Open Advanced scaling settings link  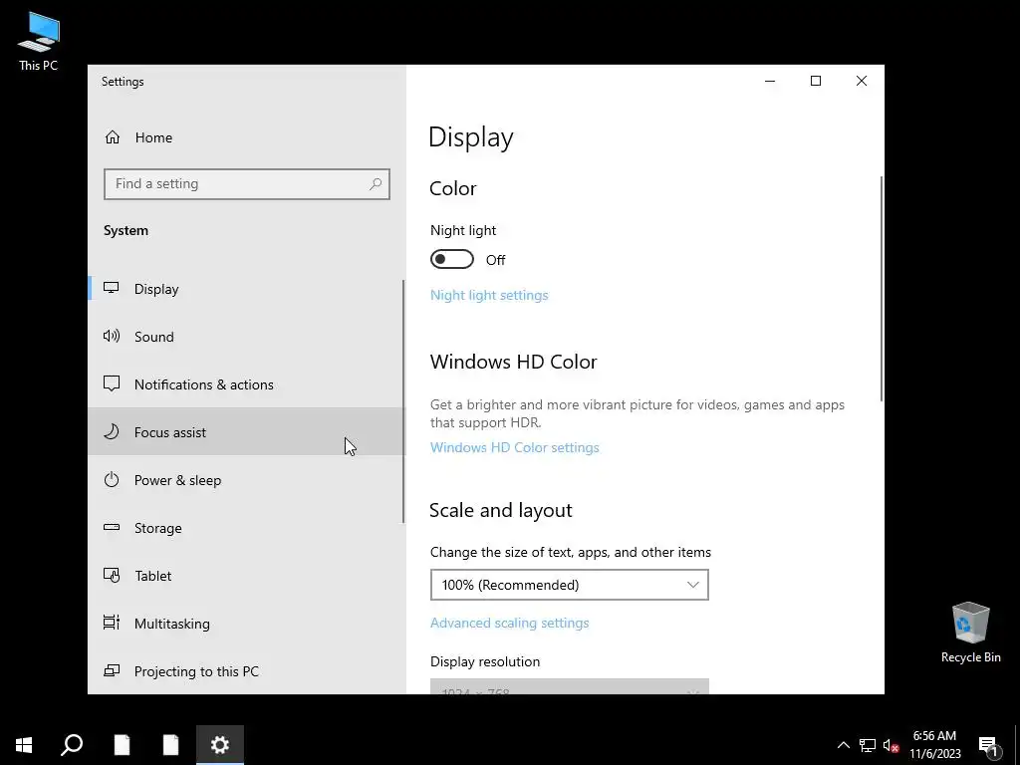[509, 623]
